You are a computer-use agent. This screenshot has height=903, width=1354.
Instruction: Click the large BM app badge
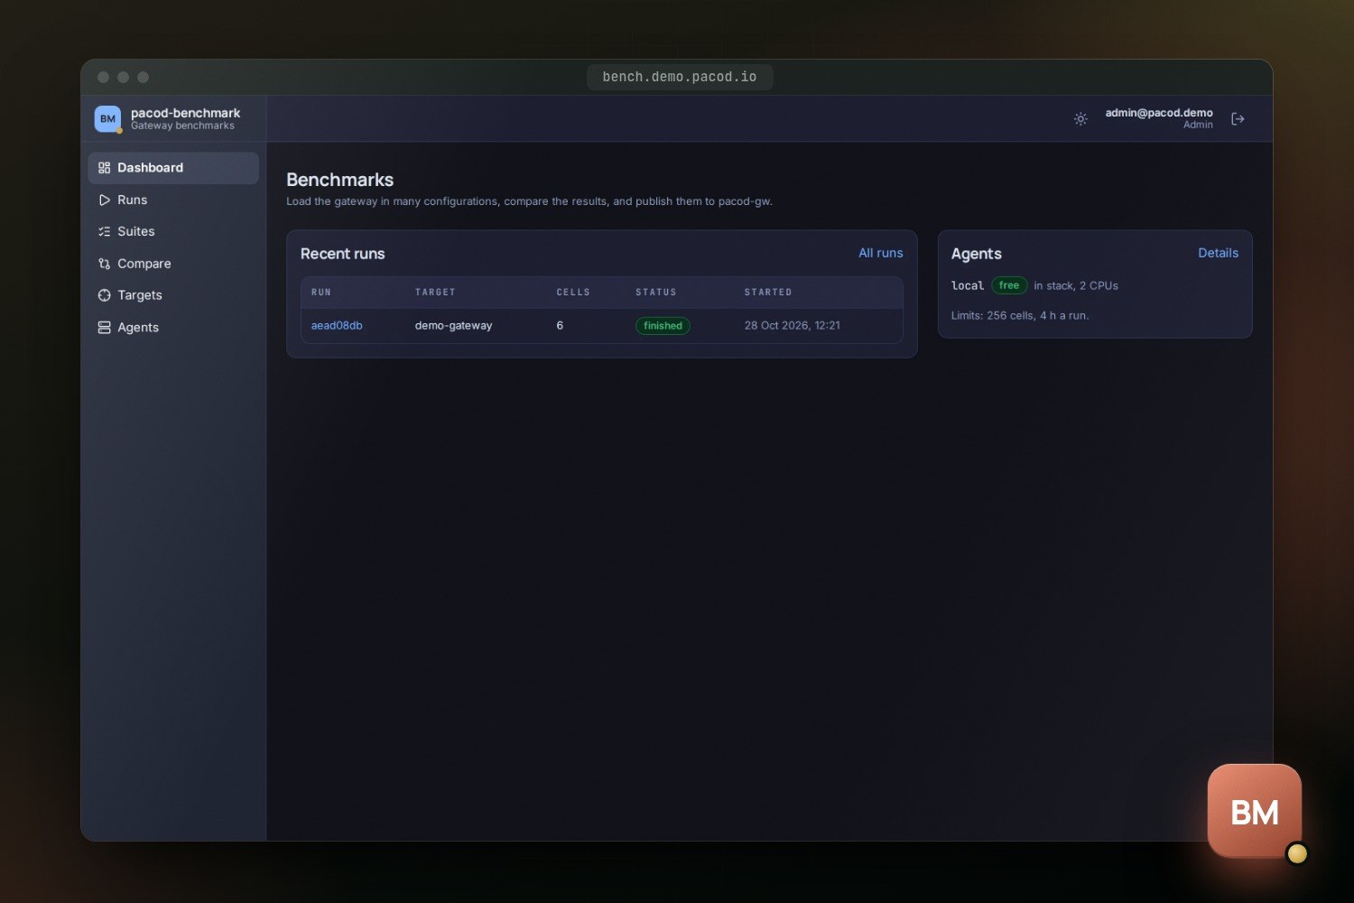click(1255, 811)
